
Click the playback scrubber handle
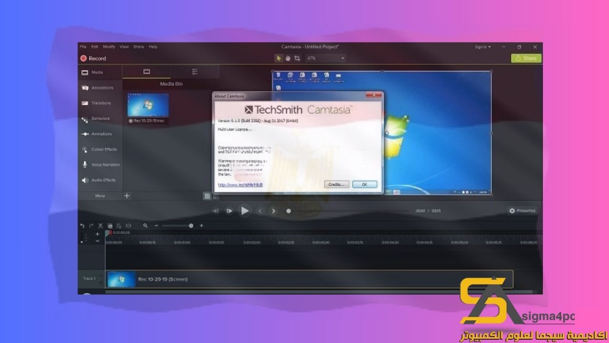click(289, 211)
